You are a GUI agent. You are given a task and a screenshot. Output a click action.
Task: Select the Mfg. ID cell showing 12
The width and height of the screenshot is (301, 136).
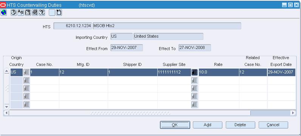click(x=83, y=72)
